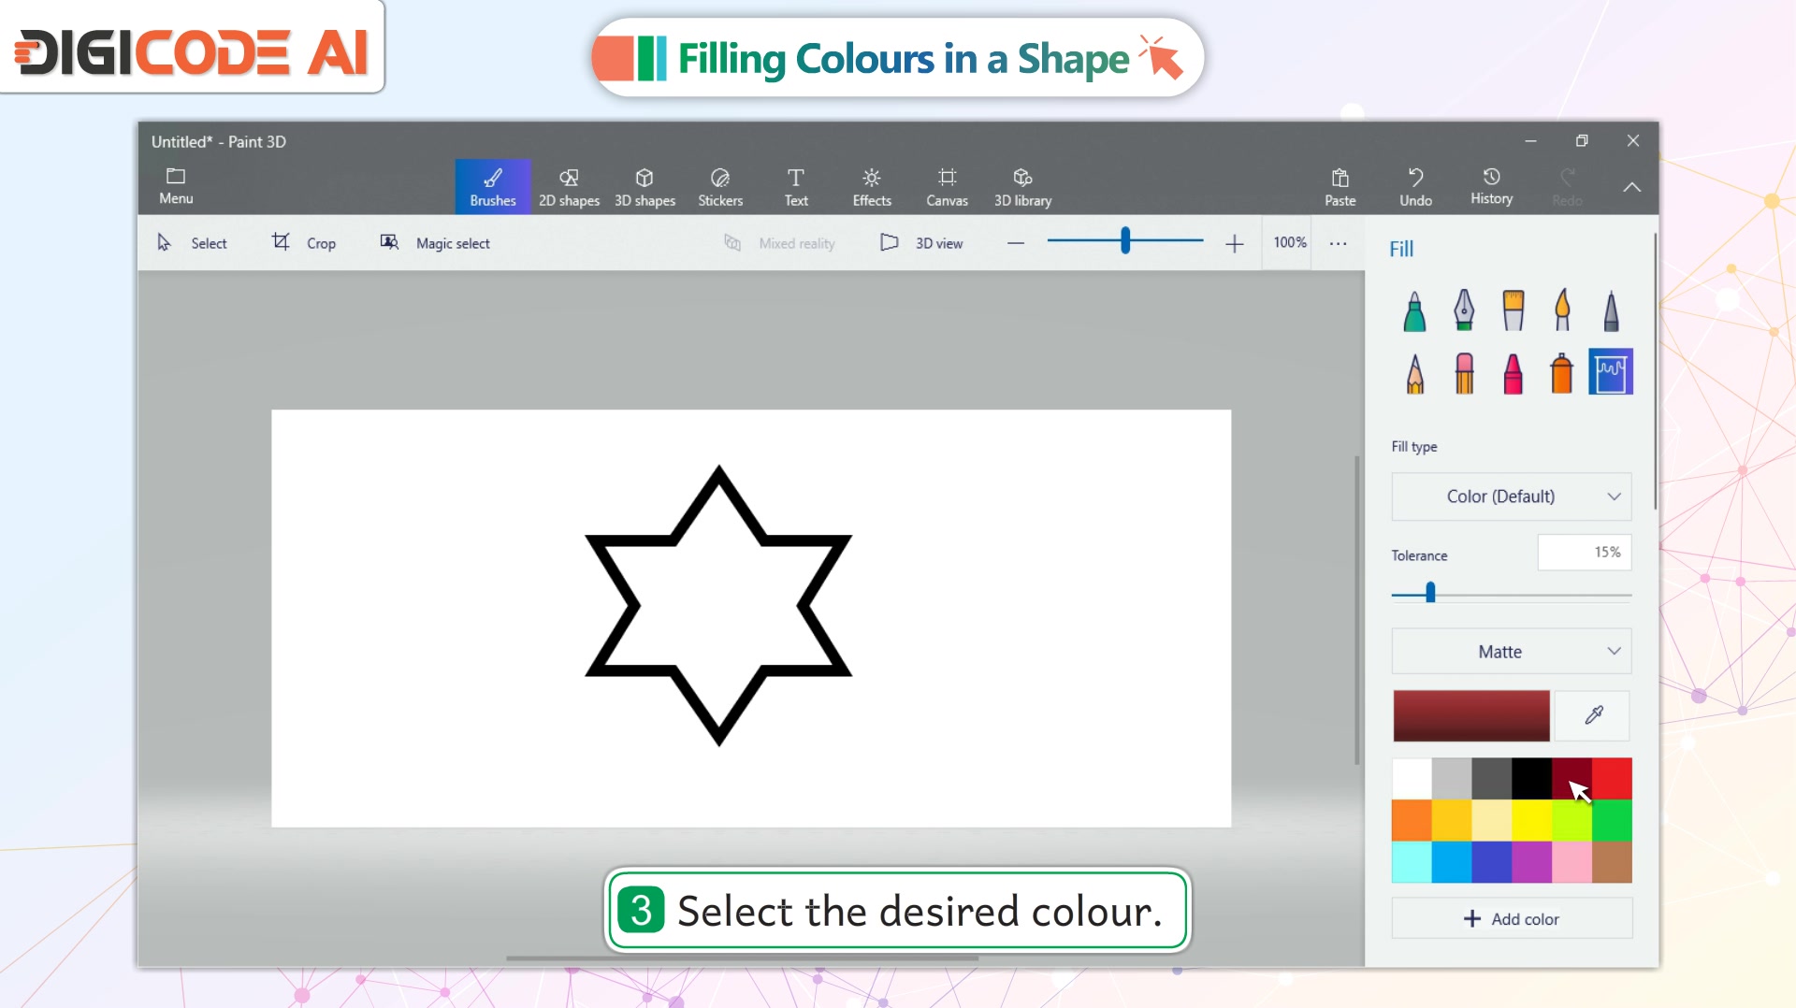Screen dimensions: 1796x1008
Task: Click the 100% zoom value
Action: click(1289, 242)
